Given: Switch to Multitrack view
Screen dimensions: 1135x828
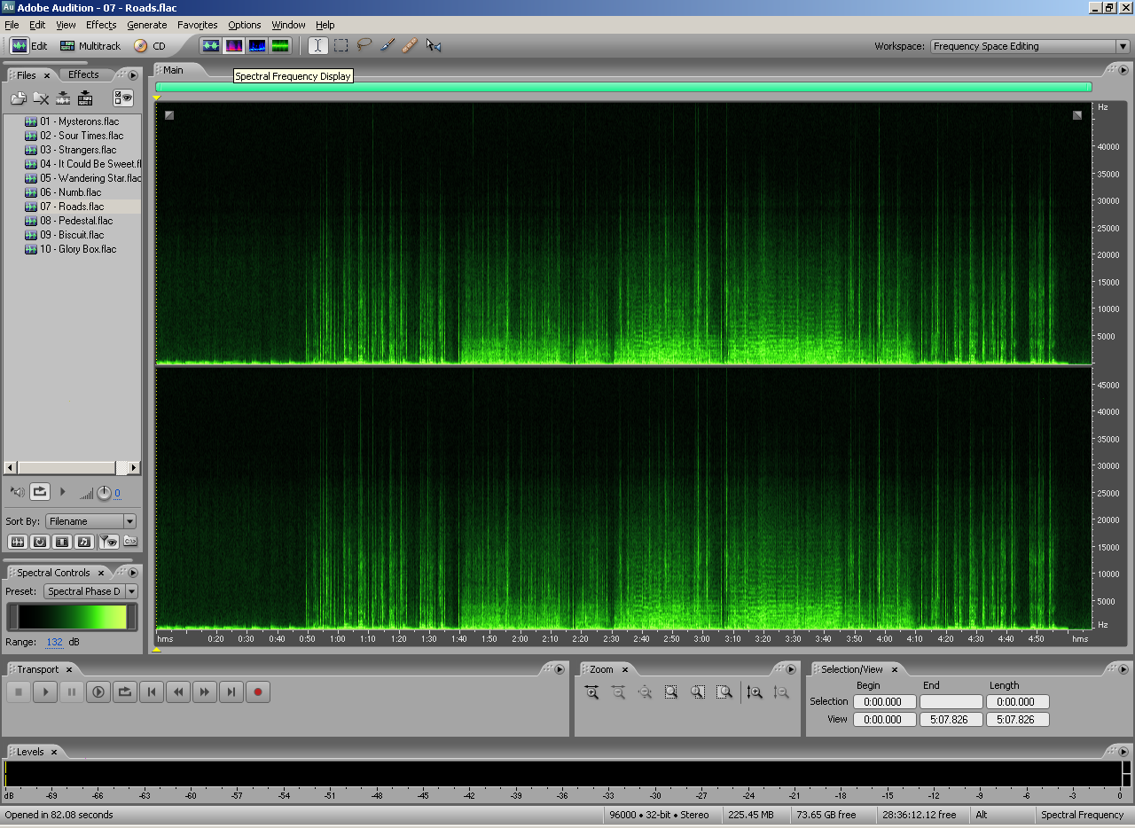Looking at the screenshot, I should point(90,46).
